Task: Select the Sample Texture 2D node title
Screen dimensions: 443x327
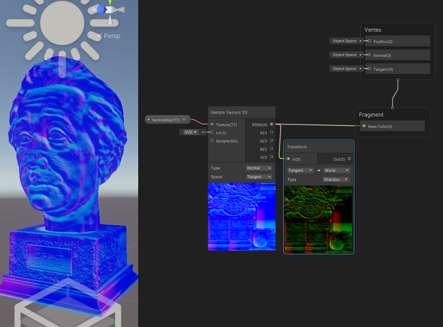Action: coord(229,112)
